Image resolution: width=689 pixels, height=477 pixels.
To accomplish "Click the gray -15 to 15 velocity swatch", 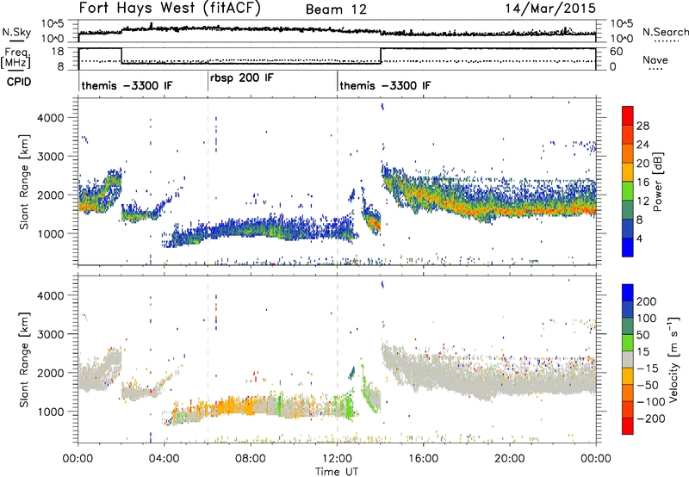I will point(628,359).
